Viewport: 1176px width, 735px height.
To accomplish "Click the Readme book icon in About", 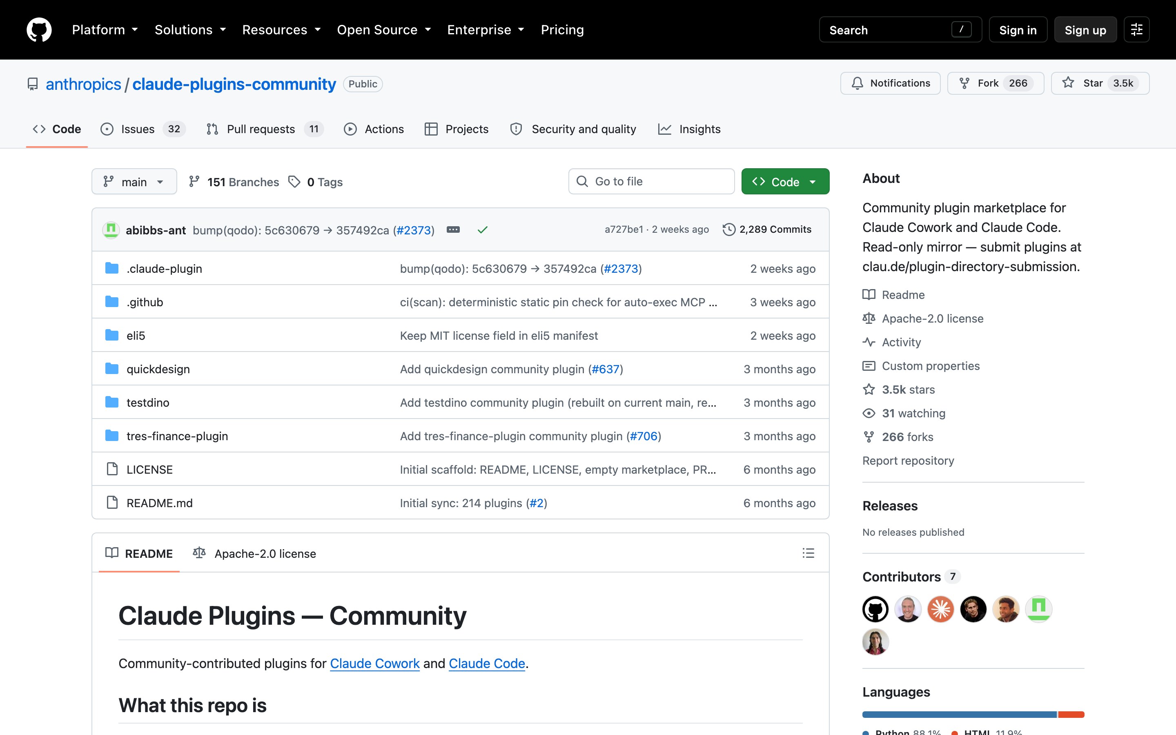I will 869,294.
